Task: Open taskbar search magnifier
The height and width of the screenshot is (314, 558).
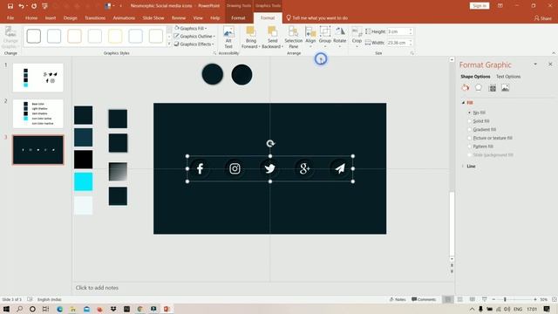Action: pos(19,309)
